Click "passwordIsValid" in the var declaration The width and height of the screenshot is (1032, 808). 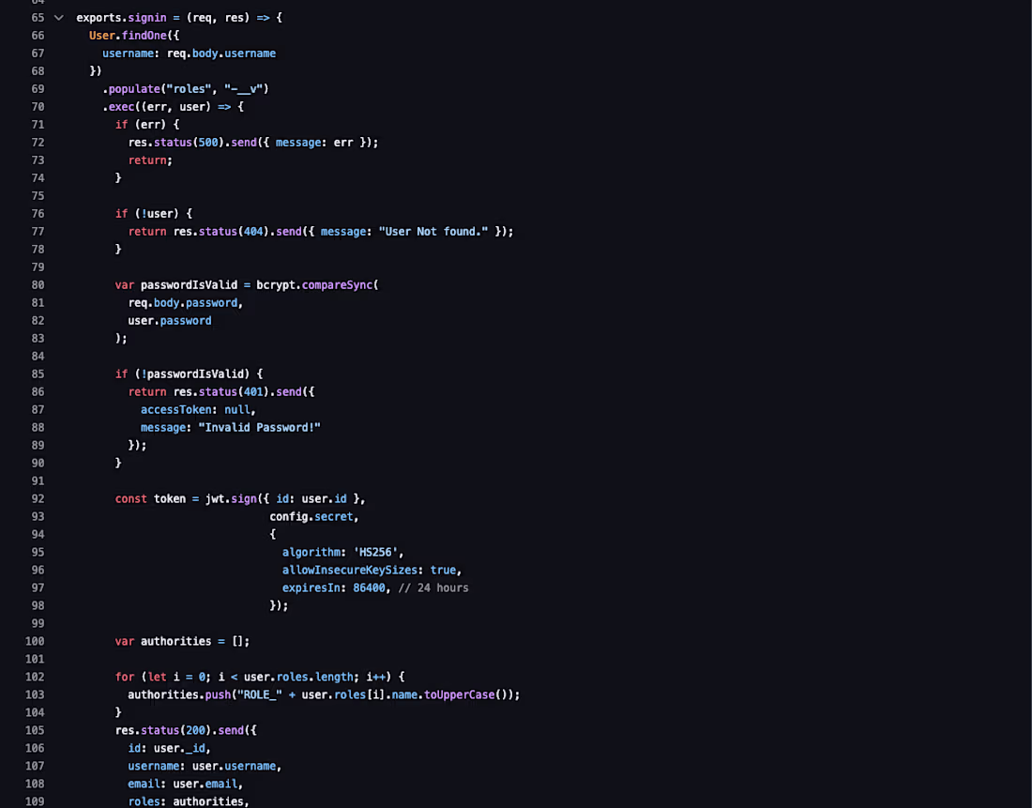tap(189, 284)
